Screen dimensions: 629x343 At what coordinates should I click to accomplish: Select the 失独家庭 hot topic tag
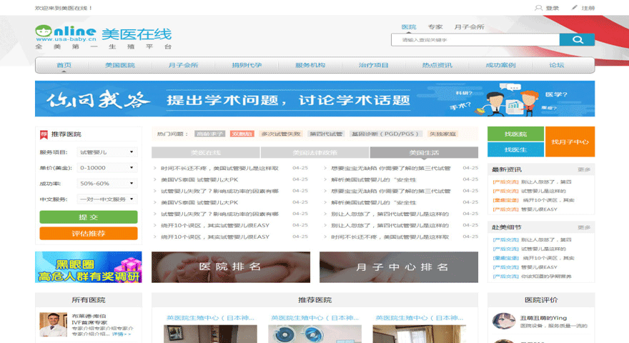[x=442, y=134]
